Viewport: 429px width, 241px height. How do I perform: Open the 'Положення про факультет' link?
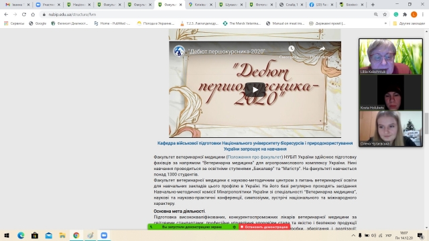point(255,157)
